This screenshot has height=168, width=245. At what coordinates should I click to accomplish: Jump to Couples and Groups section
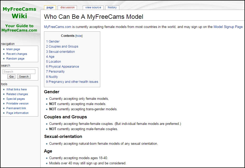pos(62,47)
